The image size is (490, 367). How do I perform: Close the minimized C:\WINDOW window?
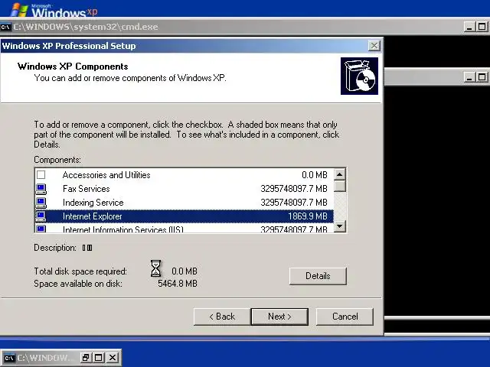click(113, 358)
